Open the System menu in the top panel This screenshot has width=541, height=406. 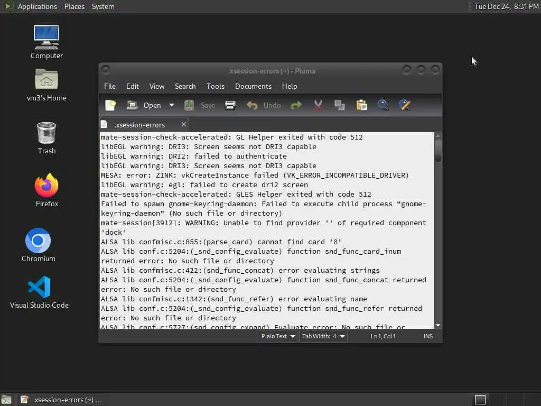pyautogui.click(x=103, y=6)
